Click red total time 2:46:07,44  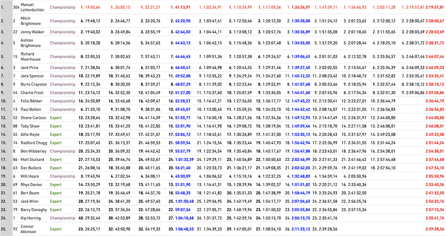(434, 57)
